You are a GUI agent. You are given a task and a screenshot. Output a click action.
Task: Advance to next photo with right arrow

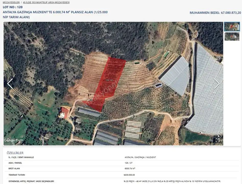click(x=216, y=84)
